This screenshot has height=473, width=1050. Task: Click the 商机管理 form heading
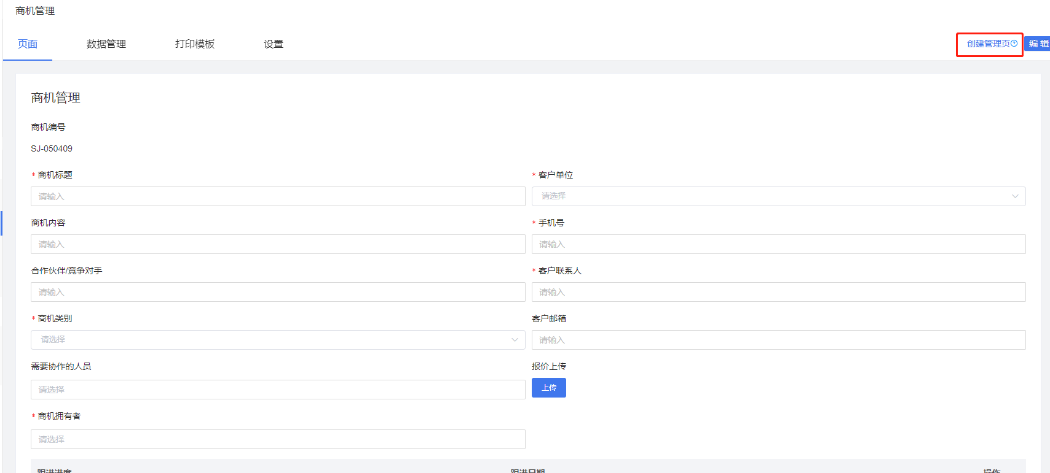coord(56,98)
